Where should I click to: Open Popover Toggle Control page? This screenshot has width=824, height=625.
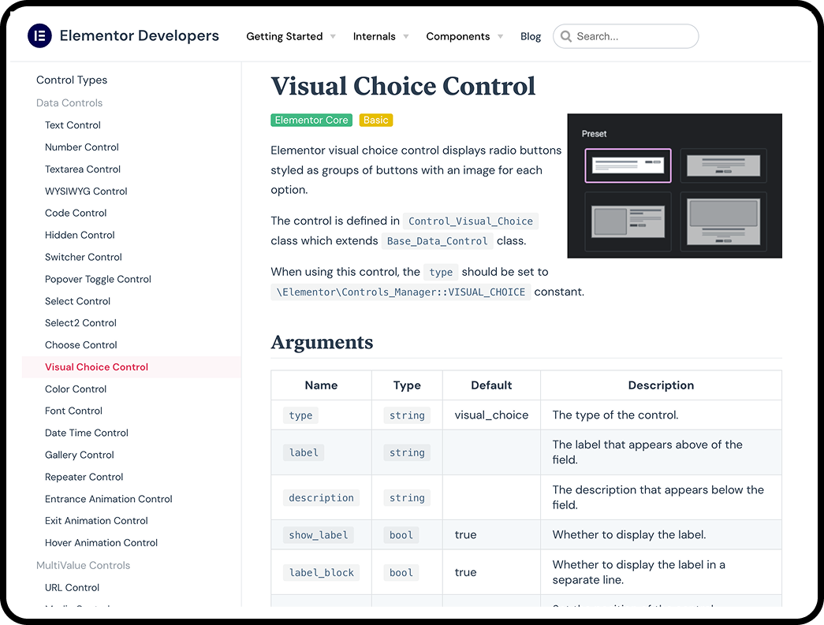pyautogui.click(x=98, y=279)
